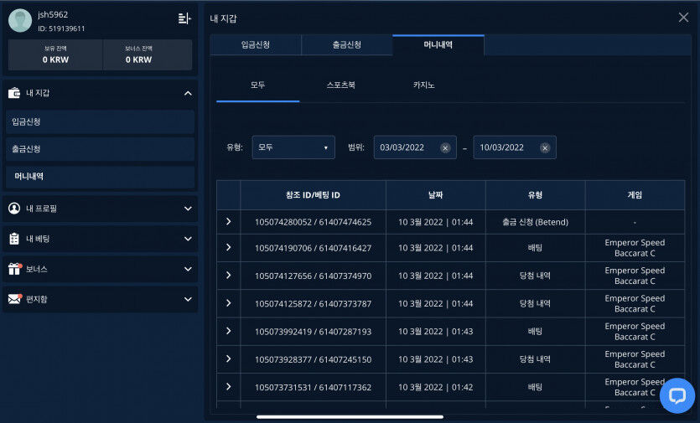Select the 카지노 sub-tab
This screenshot has height=423, width=700.
[423, 85]
